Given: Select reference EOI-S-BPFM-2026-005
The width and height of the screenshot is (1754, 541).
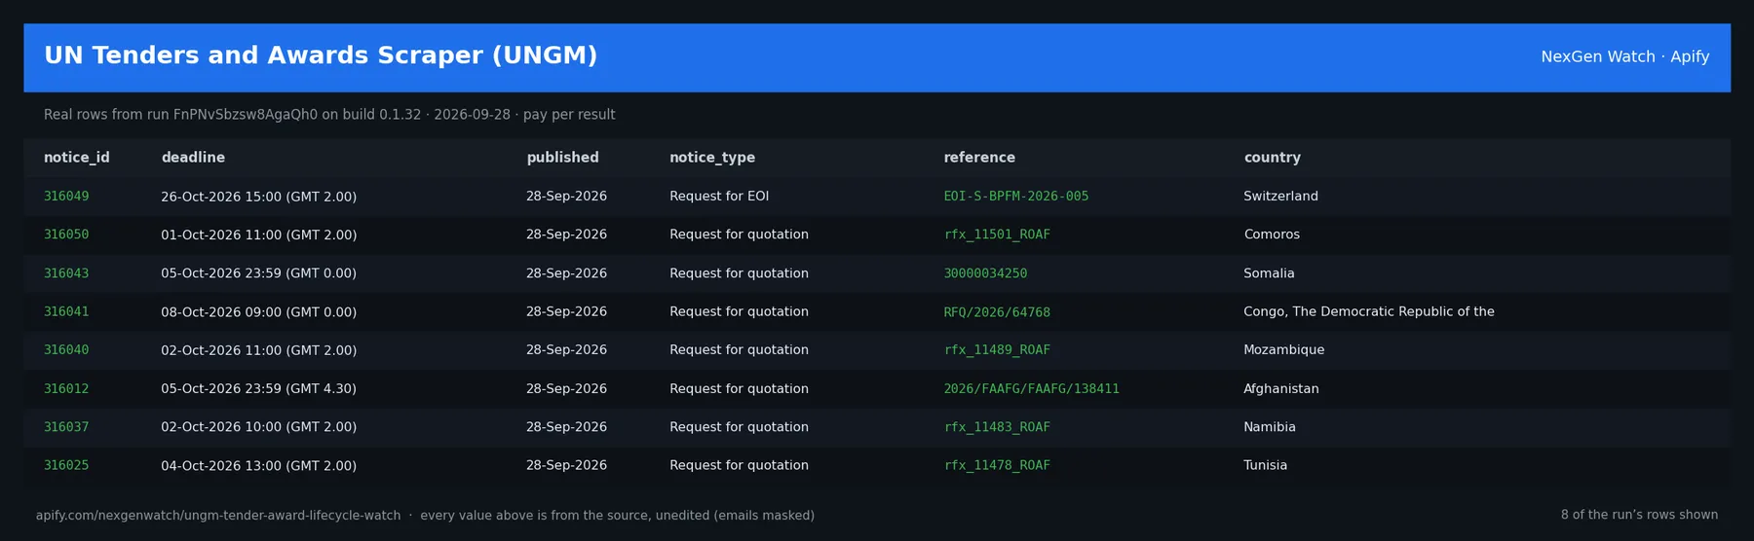Looking at the screenshot, I should click(x=1015, y=197).
